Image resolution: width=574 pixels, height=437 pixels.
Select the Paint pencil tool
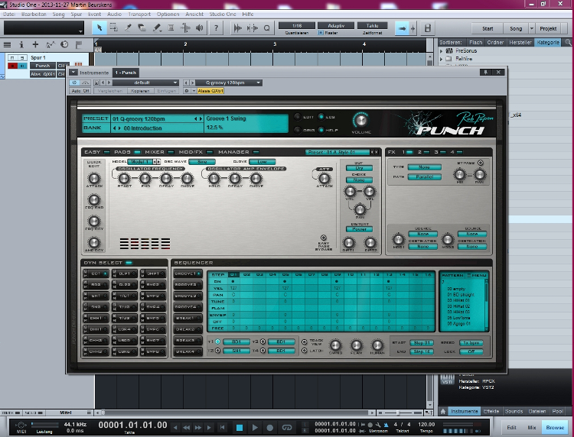point(157,28)
